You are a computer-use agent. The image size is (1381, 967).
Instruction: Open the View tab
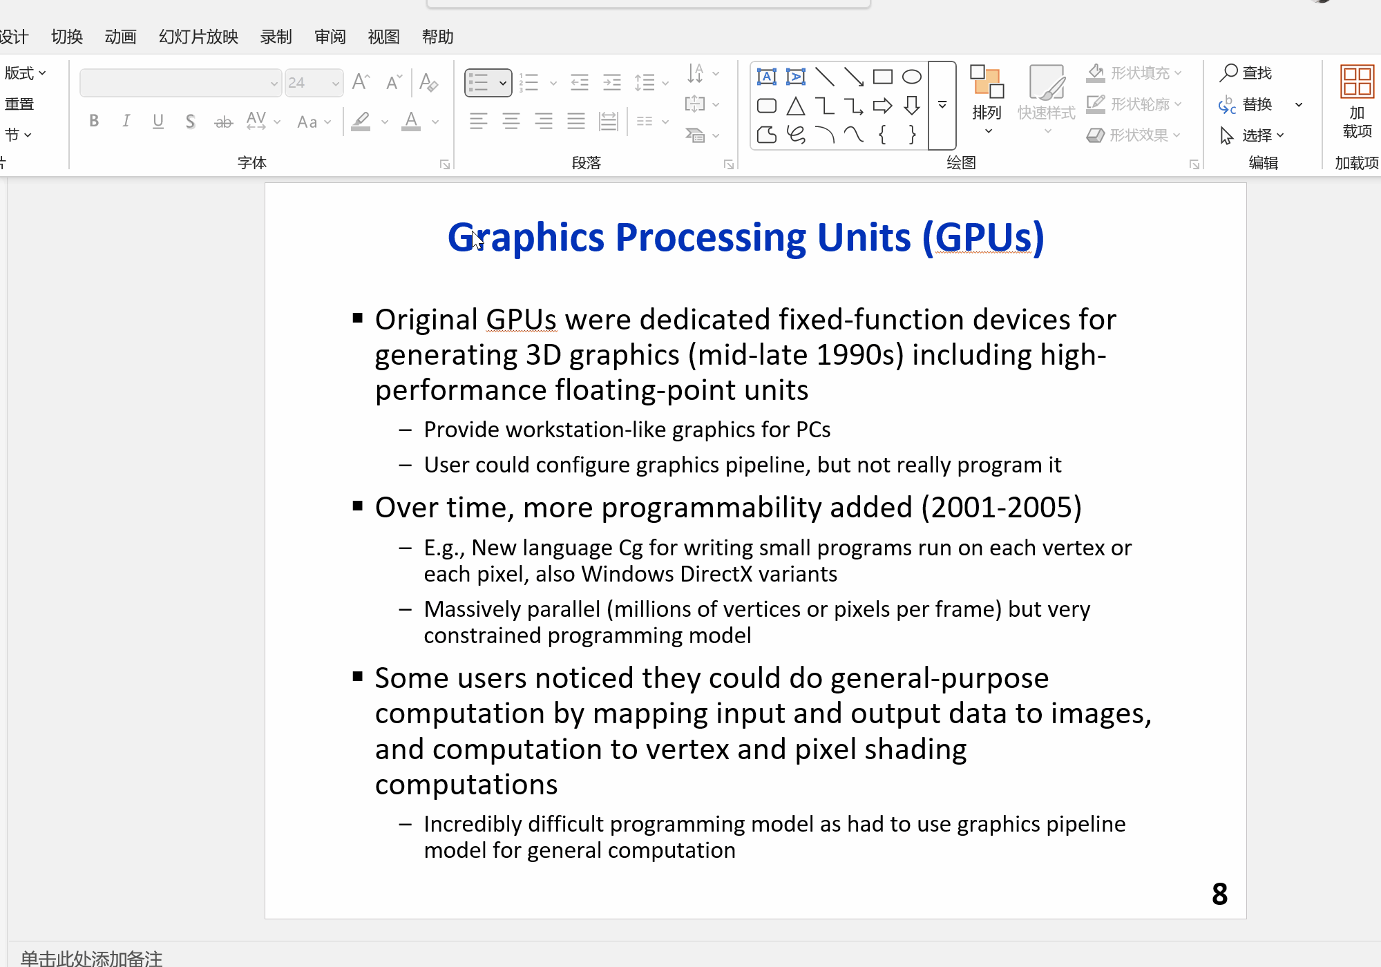click(x=383, y=37)
